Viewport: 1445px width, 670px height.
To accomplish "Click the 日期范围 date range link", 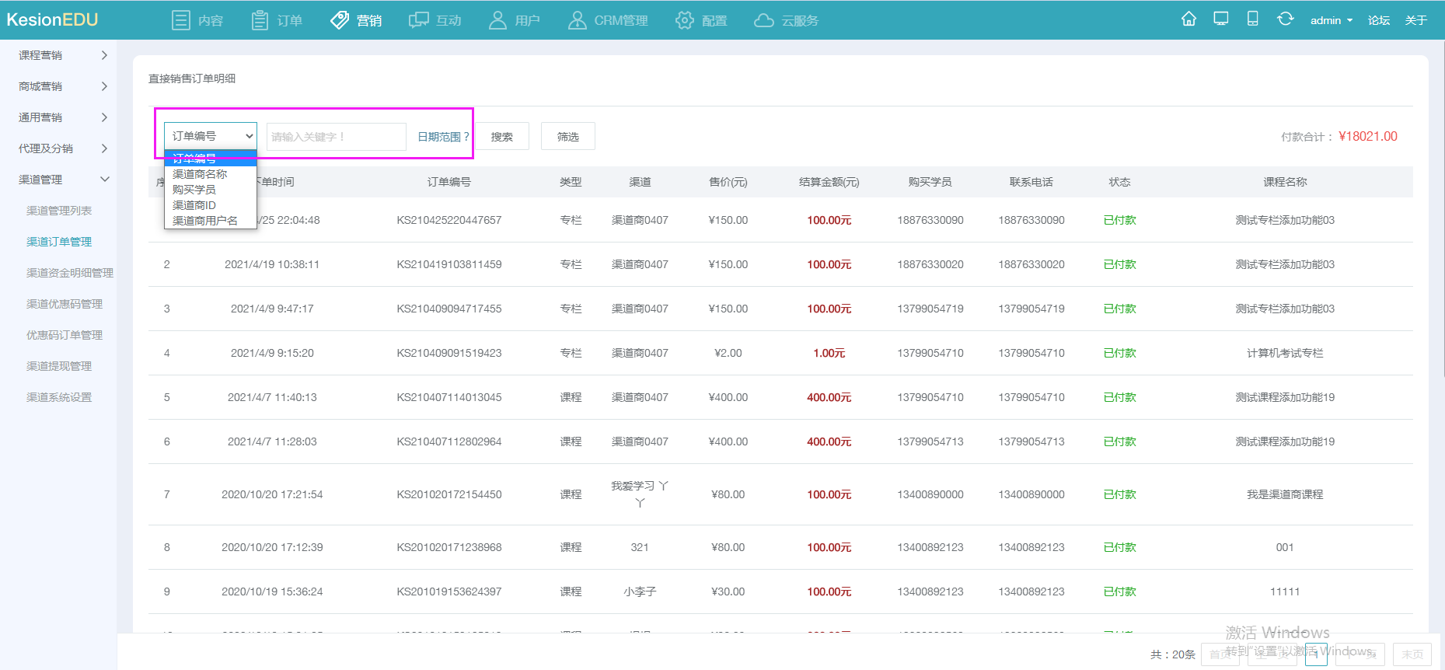I will [x=442, y=137].
